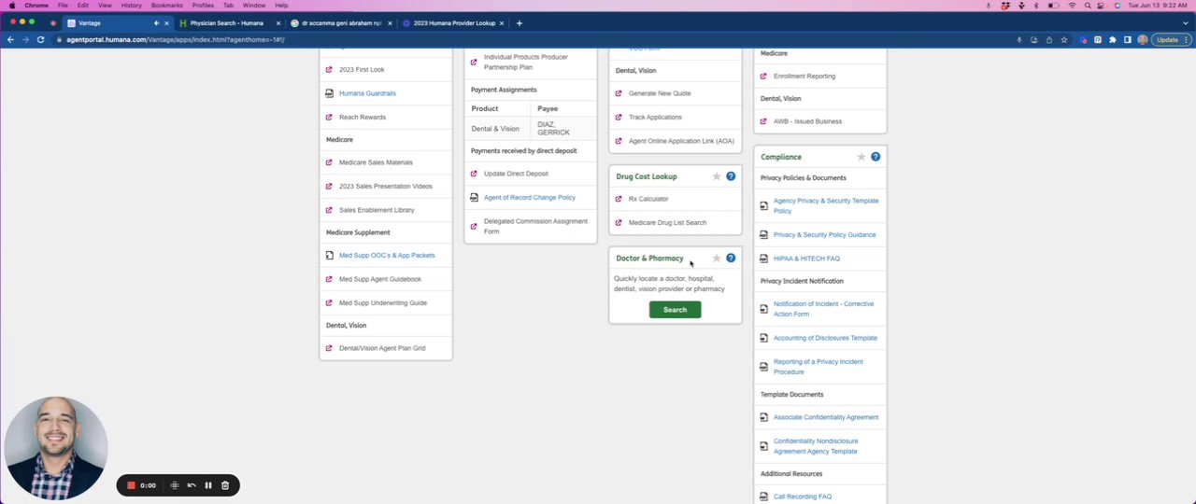1196x504 pixels.
Task: Open Sales Enablement Library link
Action: click(377, 210)
